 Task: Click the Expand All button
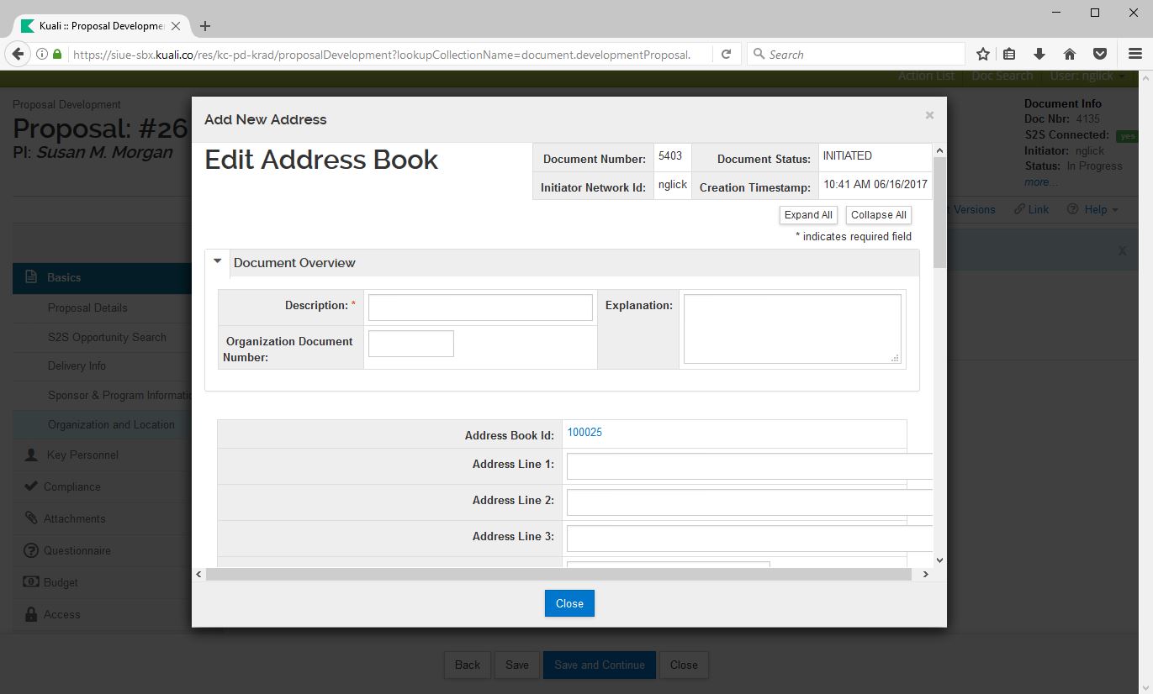pyautogui.click(x=807, y=215)
